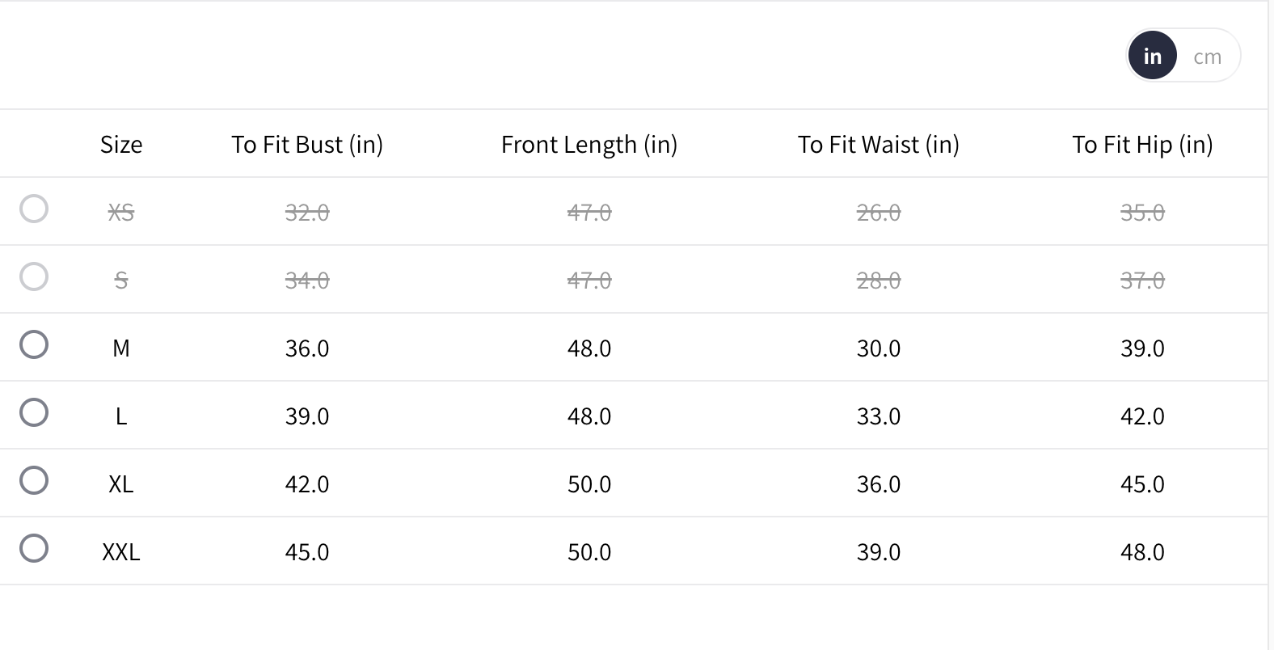This screenshot has width=1274, height=650.
Task: Select the M size radio button
Action: coord(34,344)
